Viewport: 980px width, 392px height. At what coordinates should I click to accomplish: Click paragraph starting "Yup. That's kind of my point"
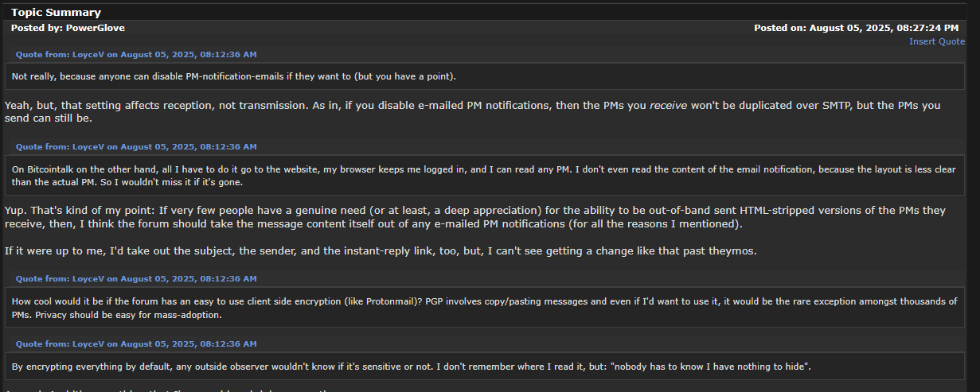475,217
